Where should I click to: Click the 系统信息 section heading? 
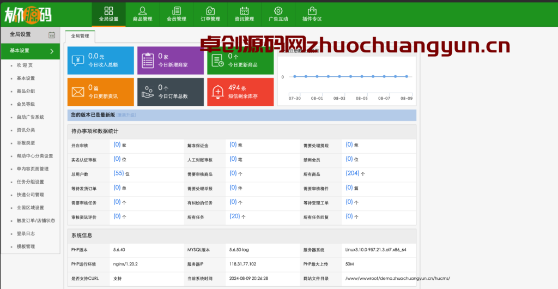(x=82, y=236)
